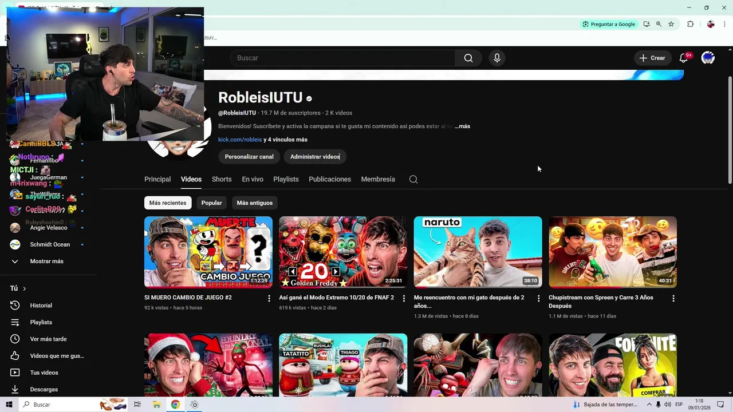733x412 pixels.
Task: Open SI MUERO CAMBIO DE JUEGO thumbnail
Action: click(x=208, y=252)
